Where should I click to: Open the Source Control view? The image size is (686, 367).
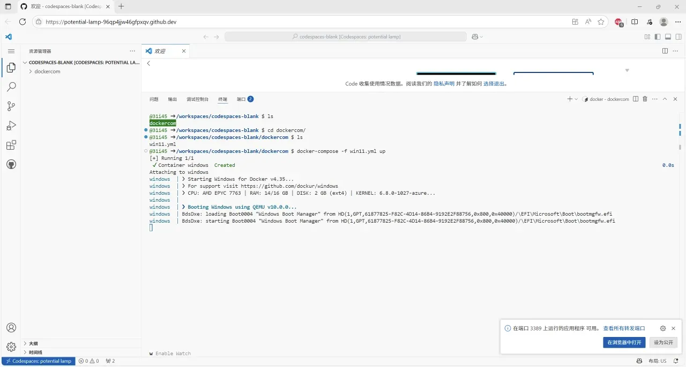(x=11, y=106)
